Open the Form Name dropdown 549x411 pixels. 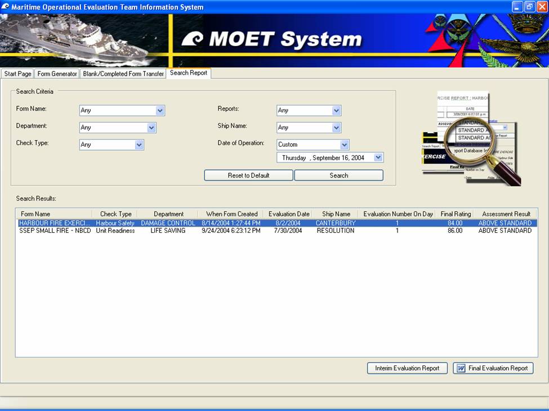pos(160,111)
